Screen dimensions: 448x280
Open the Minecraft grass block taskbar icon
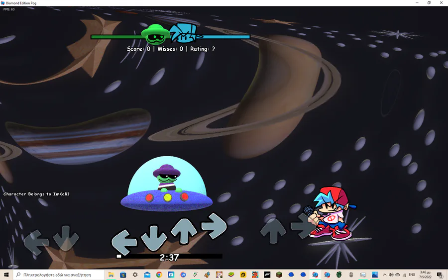click(x=279, y=275)
